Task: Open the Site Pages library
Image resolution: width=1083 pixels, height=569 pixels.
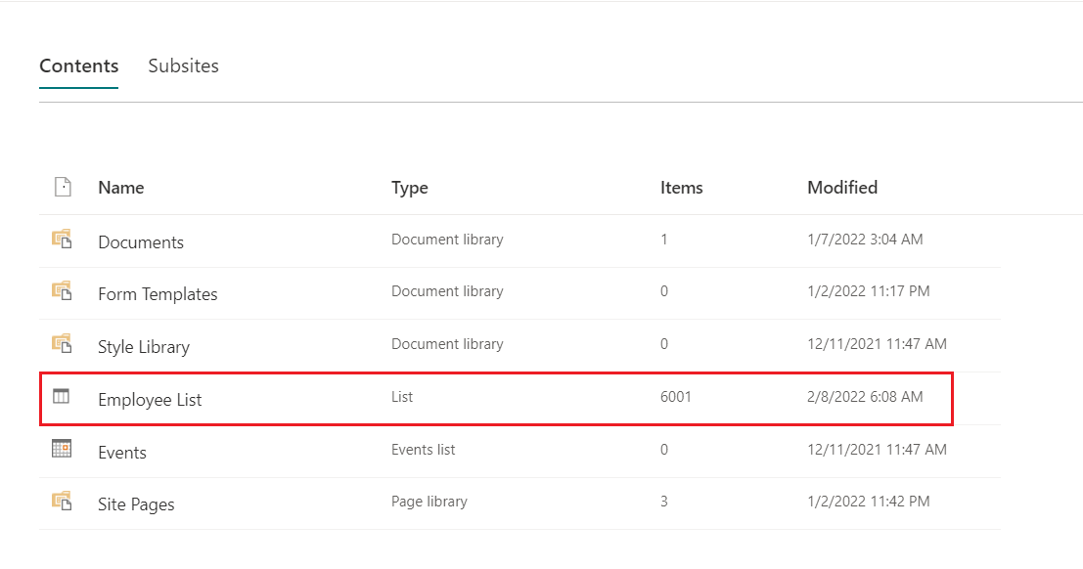Action: tap(136, 505)
